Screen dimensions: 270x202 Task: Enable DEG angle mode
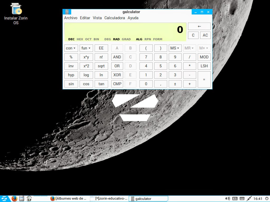(x=107, y=39)
